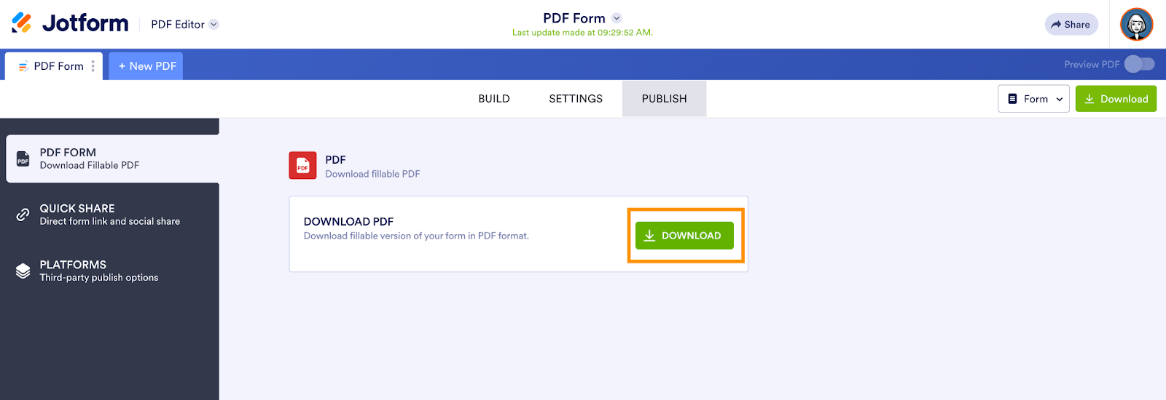Open the PDF Form title chevron
1166x400 pixels.
pyautogui.click(x=617, y=18)
